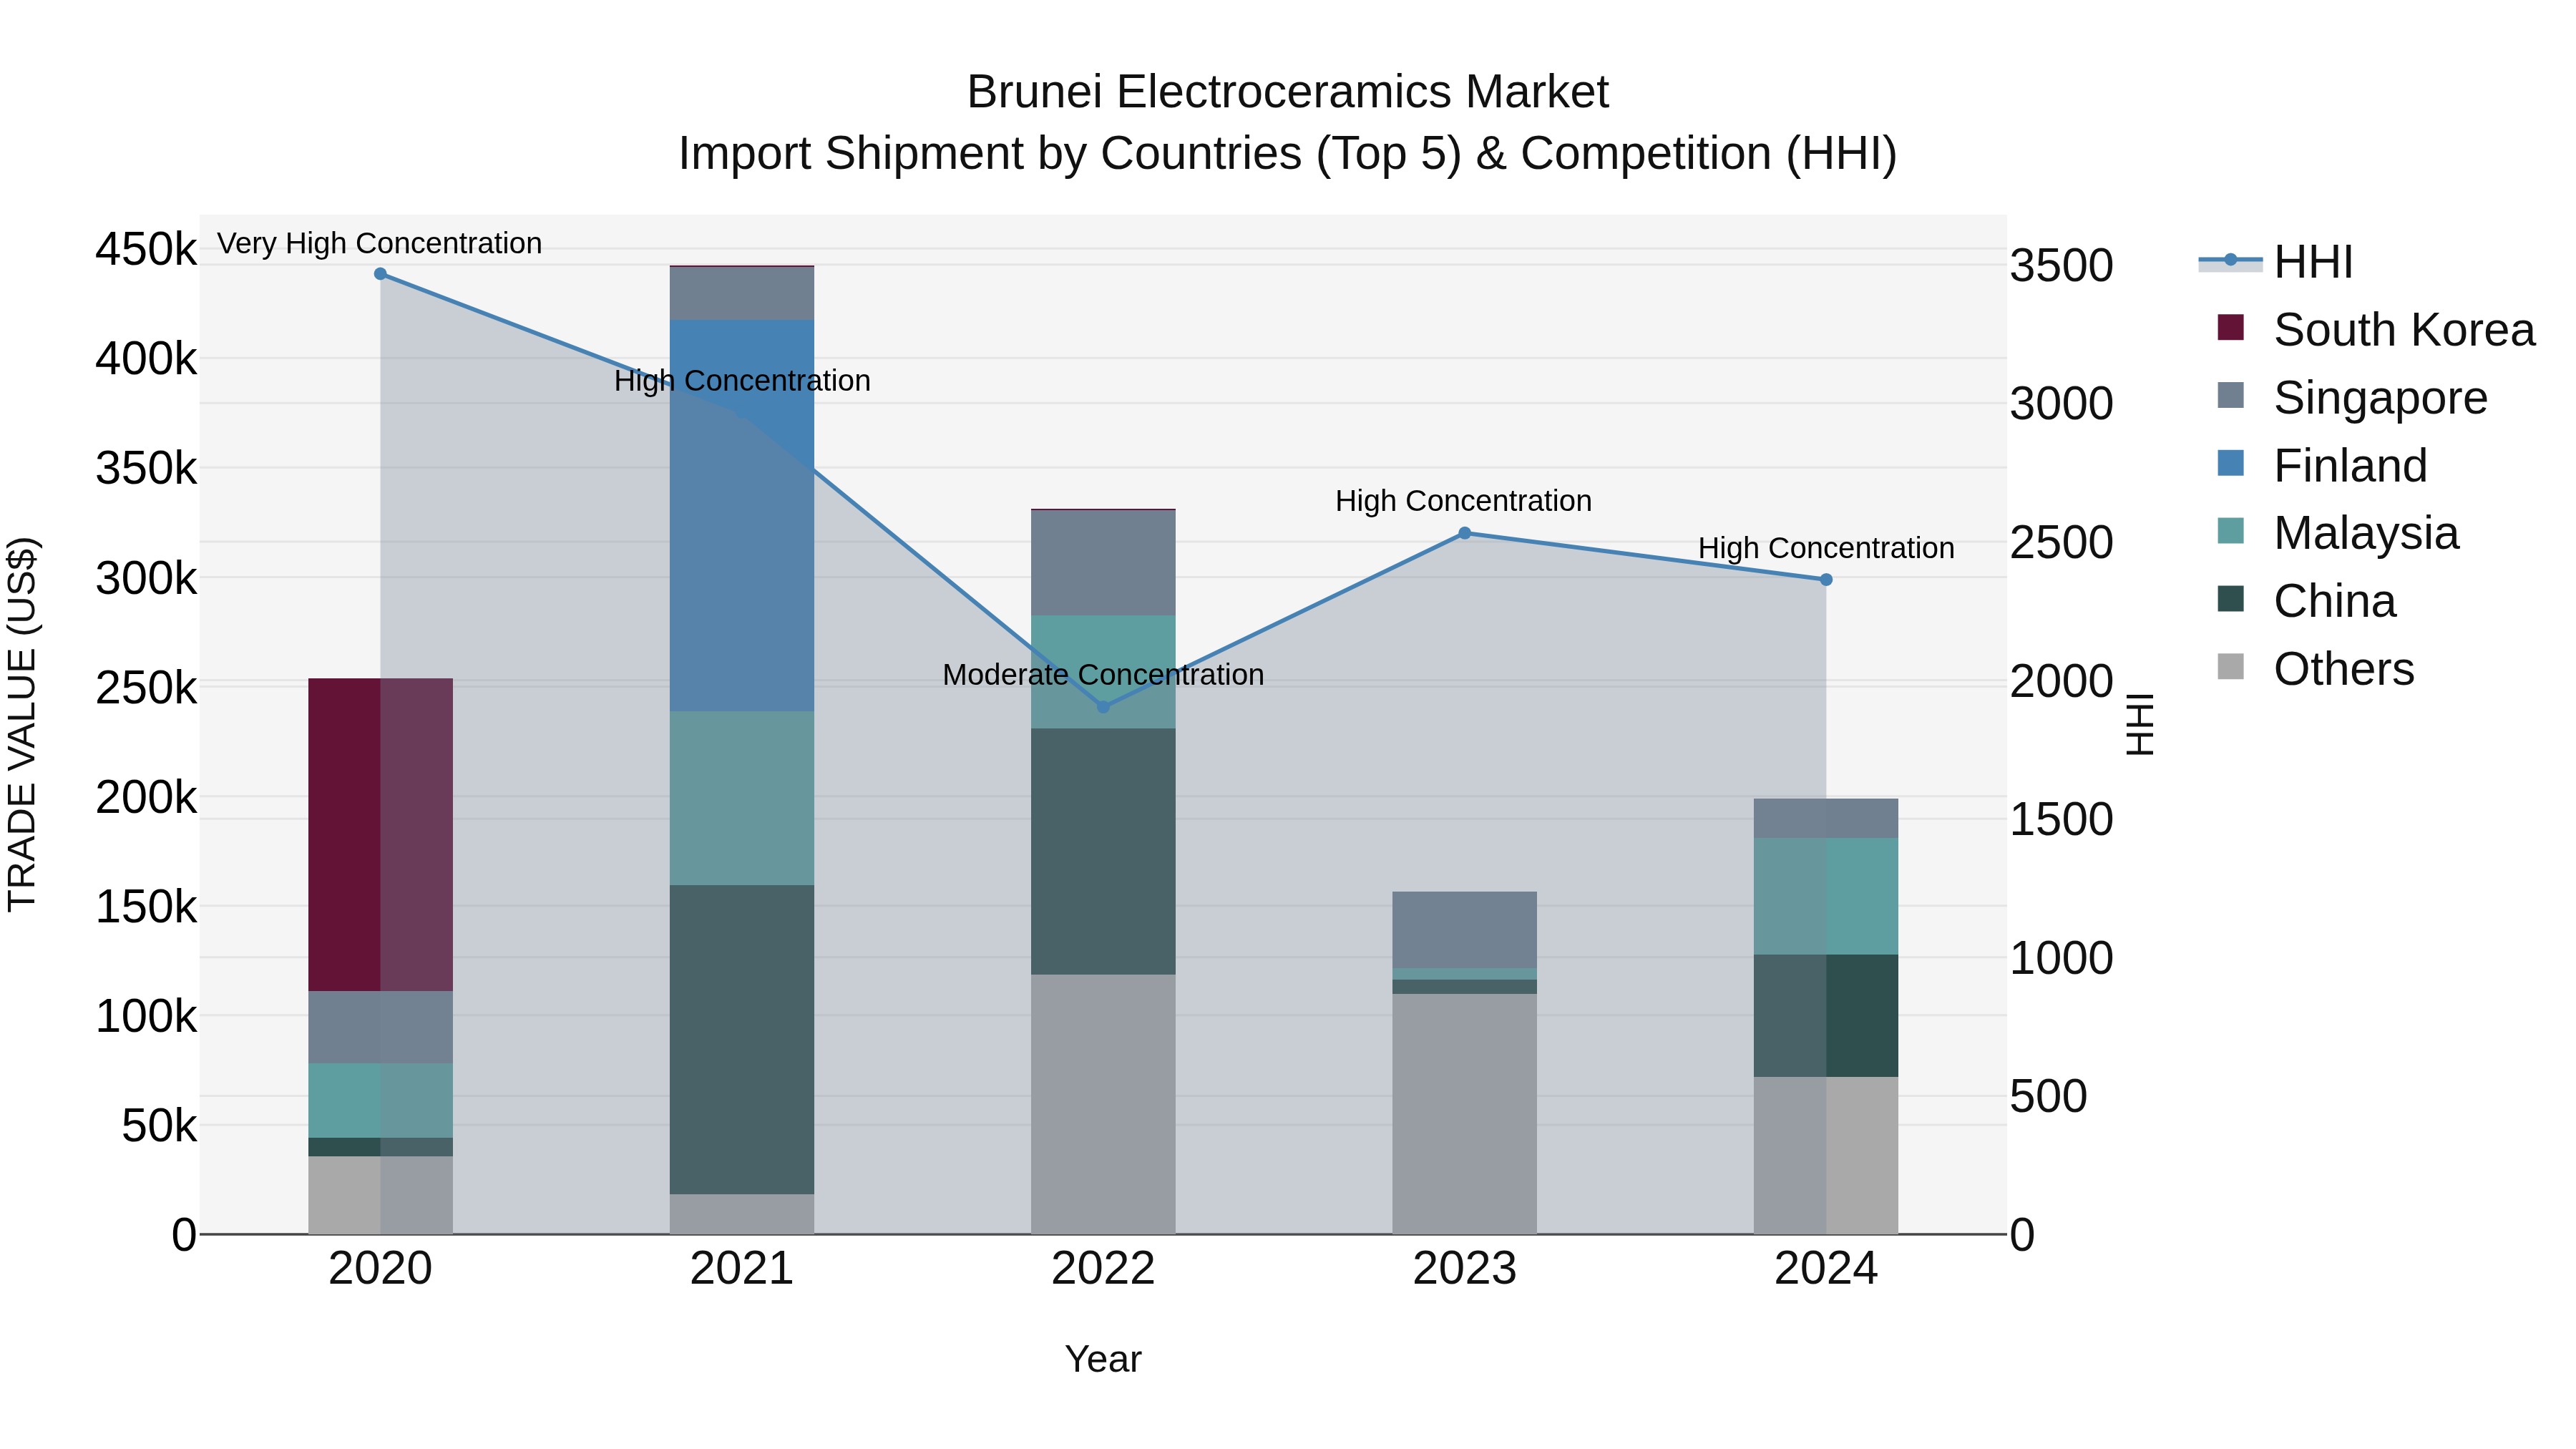Screen dimensions: 2576x1449
Task: Toggle the China legend entry
Action: point(2306,601)
